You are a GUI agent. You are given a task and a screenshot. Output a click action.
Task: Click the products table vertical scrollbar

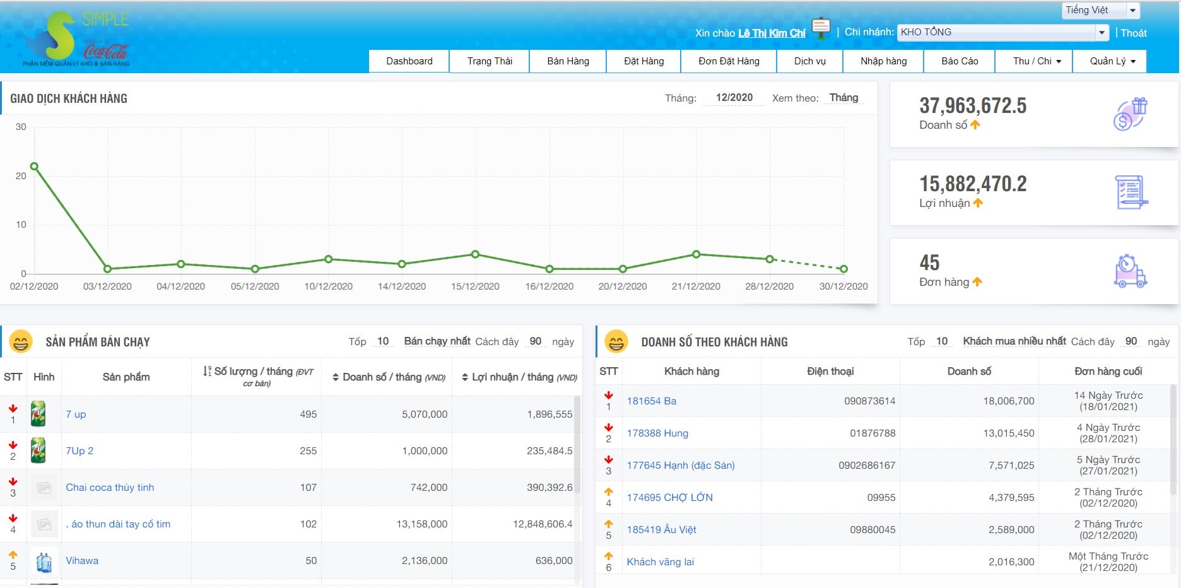point(577,445)
